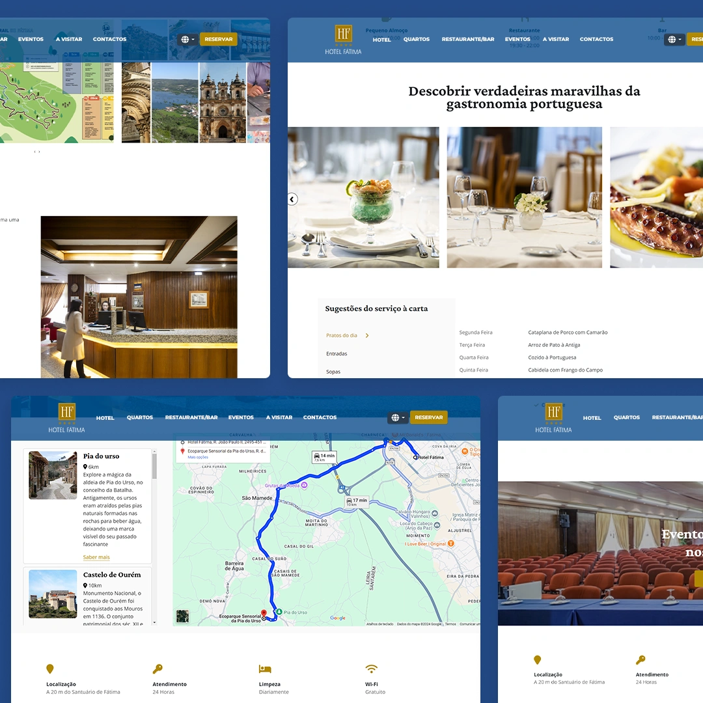Open HOTEL menu in restaurant window

[x=381, y=40]
